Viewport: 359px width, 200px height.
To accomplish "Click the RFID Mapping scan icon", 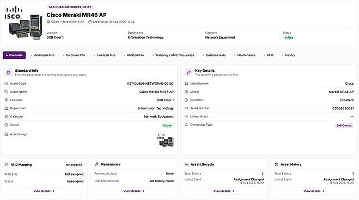I will pos(7,165).
